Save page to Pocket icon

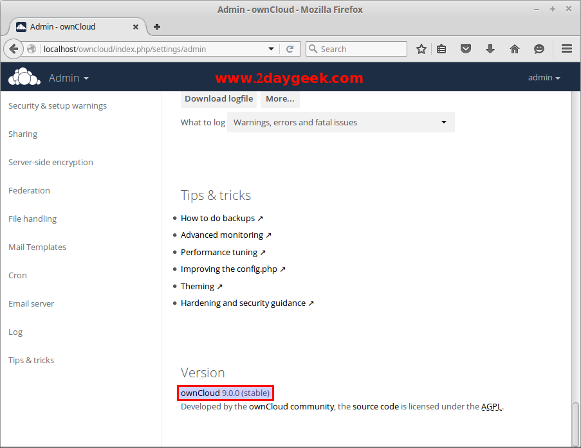coord(466,49)
